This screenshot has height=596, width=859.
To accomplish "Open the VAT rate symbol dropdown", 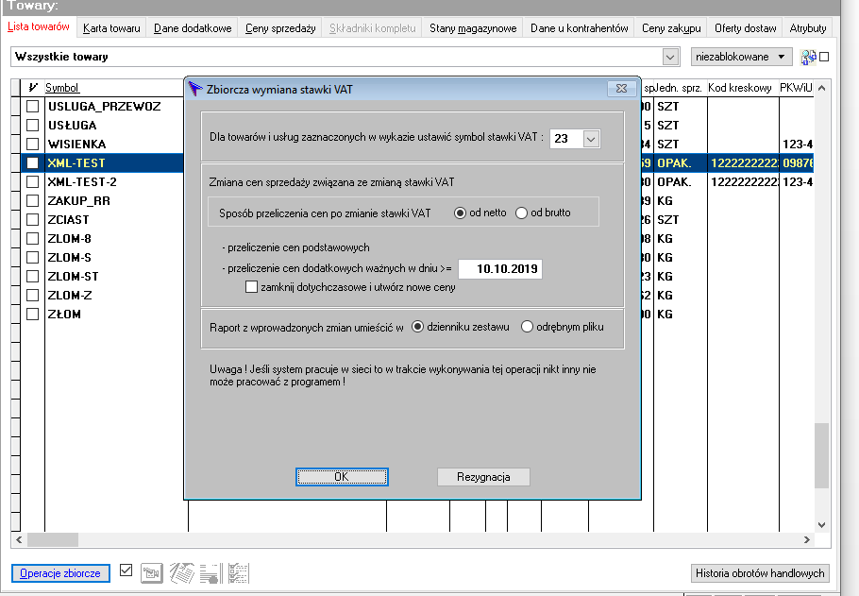I will click(x=591, y=139).
